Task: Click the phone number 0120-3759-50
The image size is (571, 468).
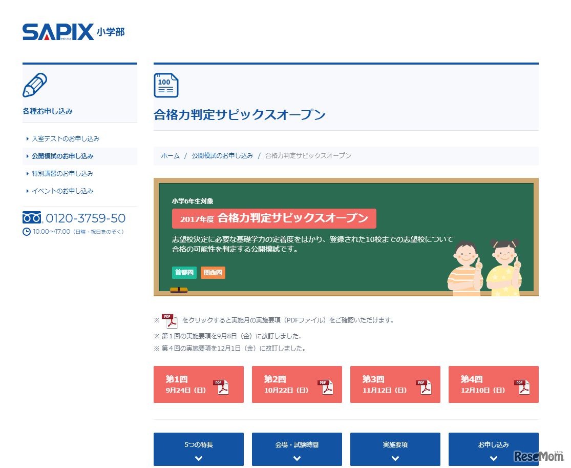Action: [86, 218]
